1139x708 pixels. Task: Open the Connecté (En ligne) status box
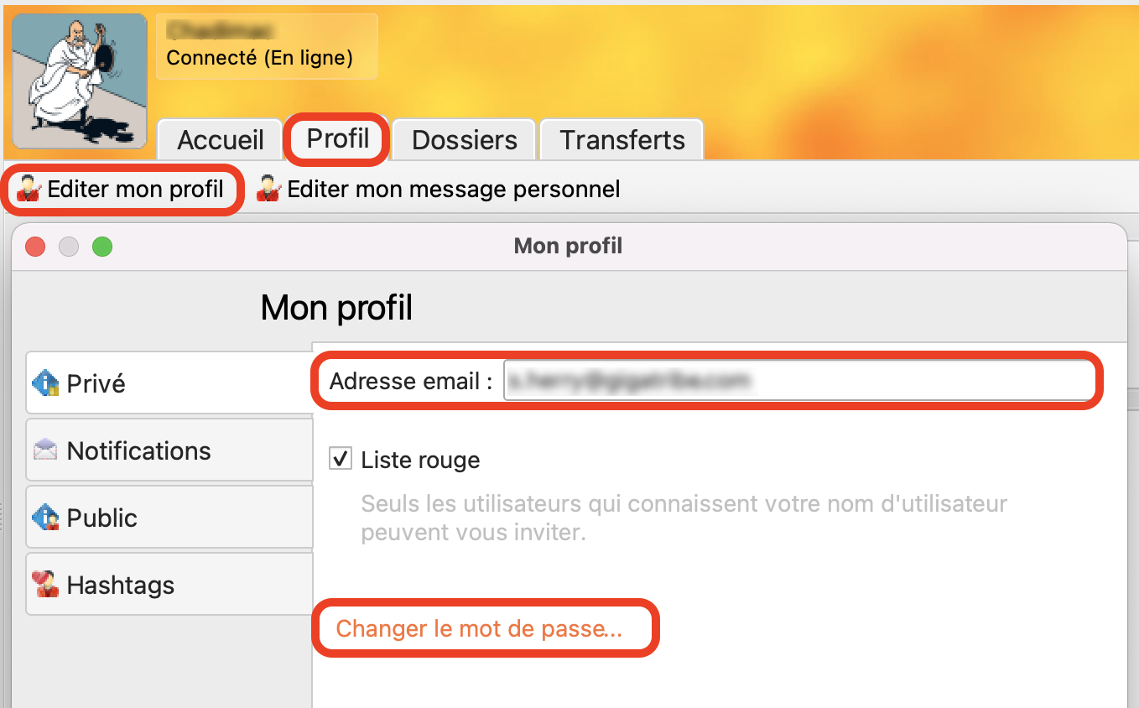(267, 47)
